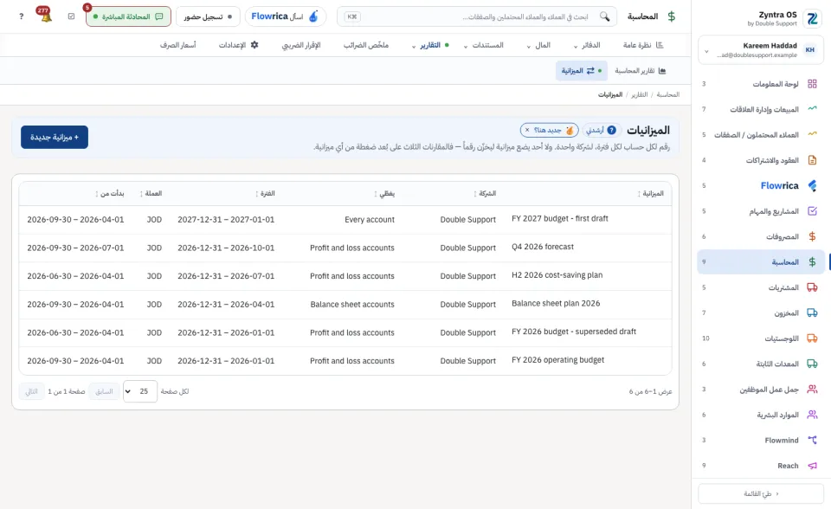Expand the Ledgers menu dropdown
This screenshot has height=509, width=831.
point(587,45)
